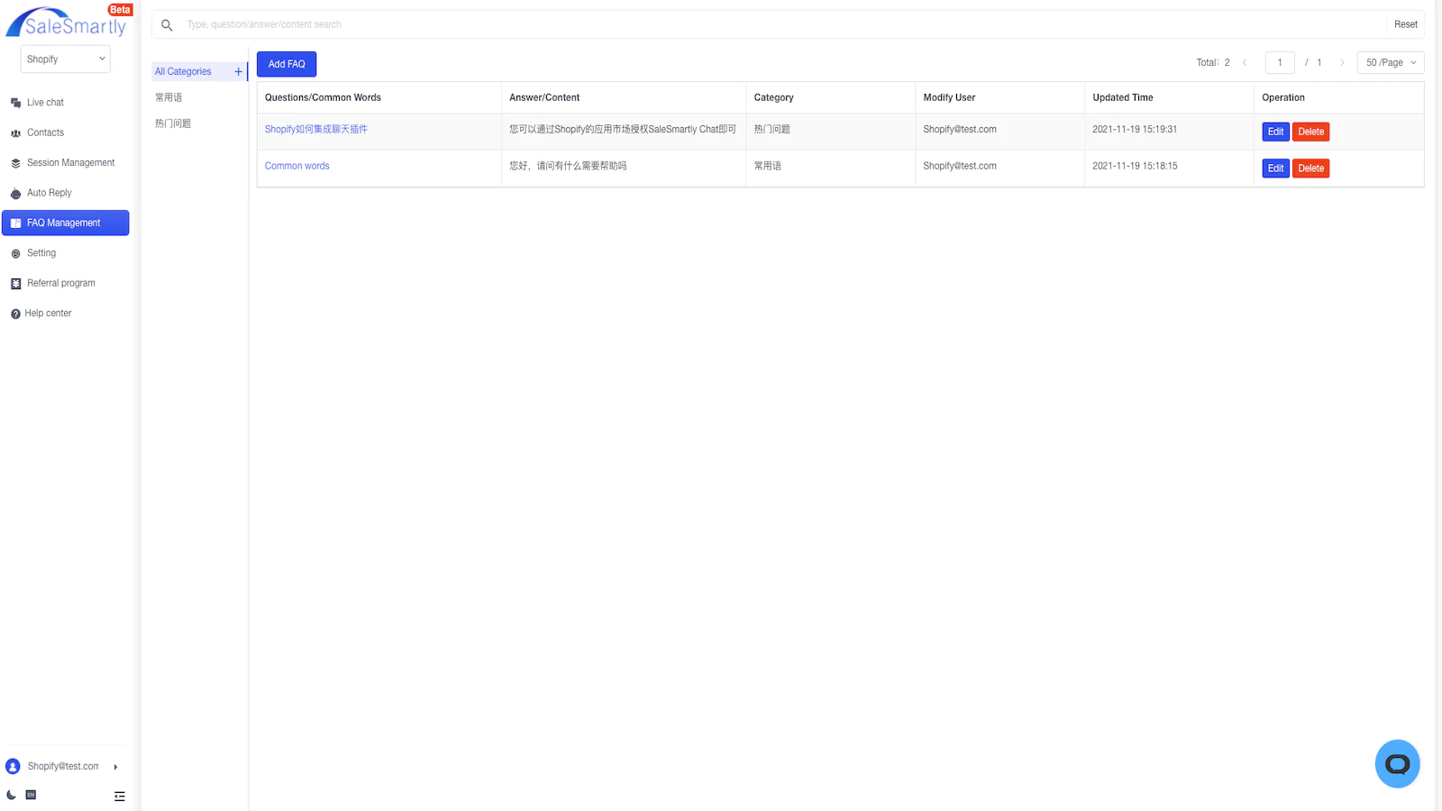Click the user avatar icon
The height and width of the screenshot is (811, 1442).
coord(13,767)
